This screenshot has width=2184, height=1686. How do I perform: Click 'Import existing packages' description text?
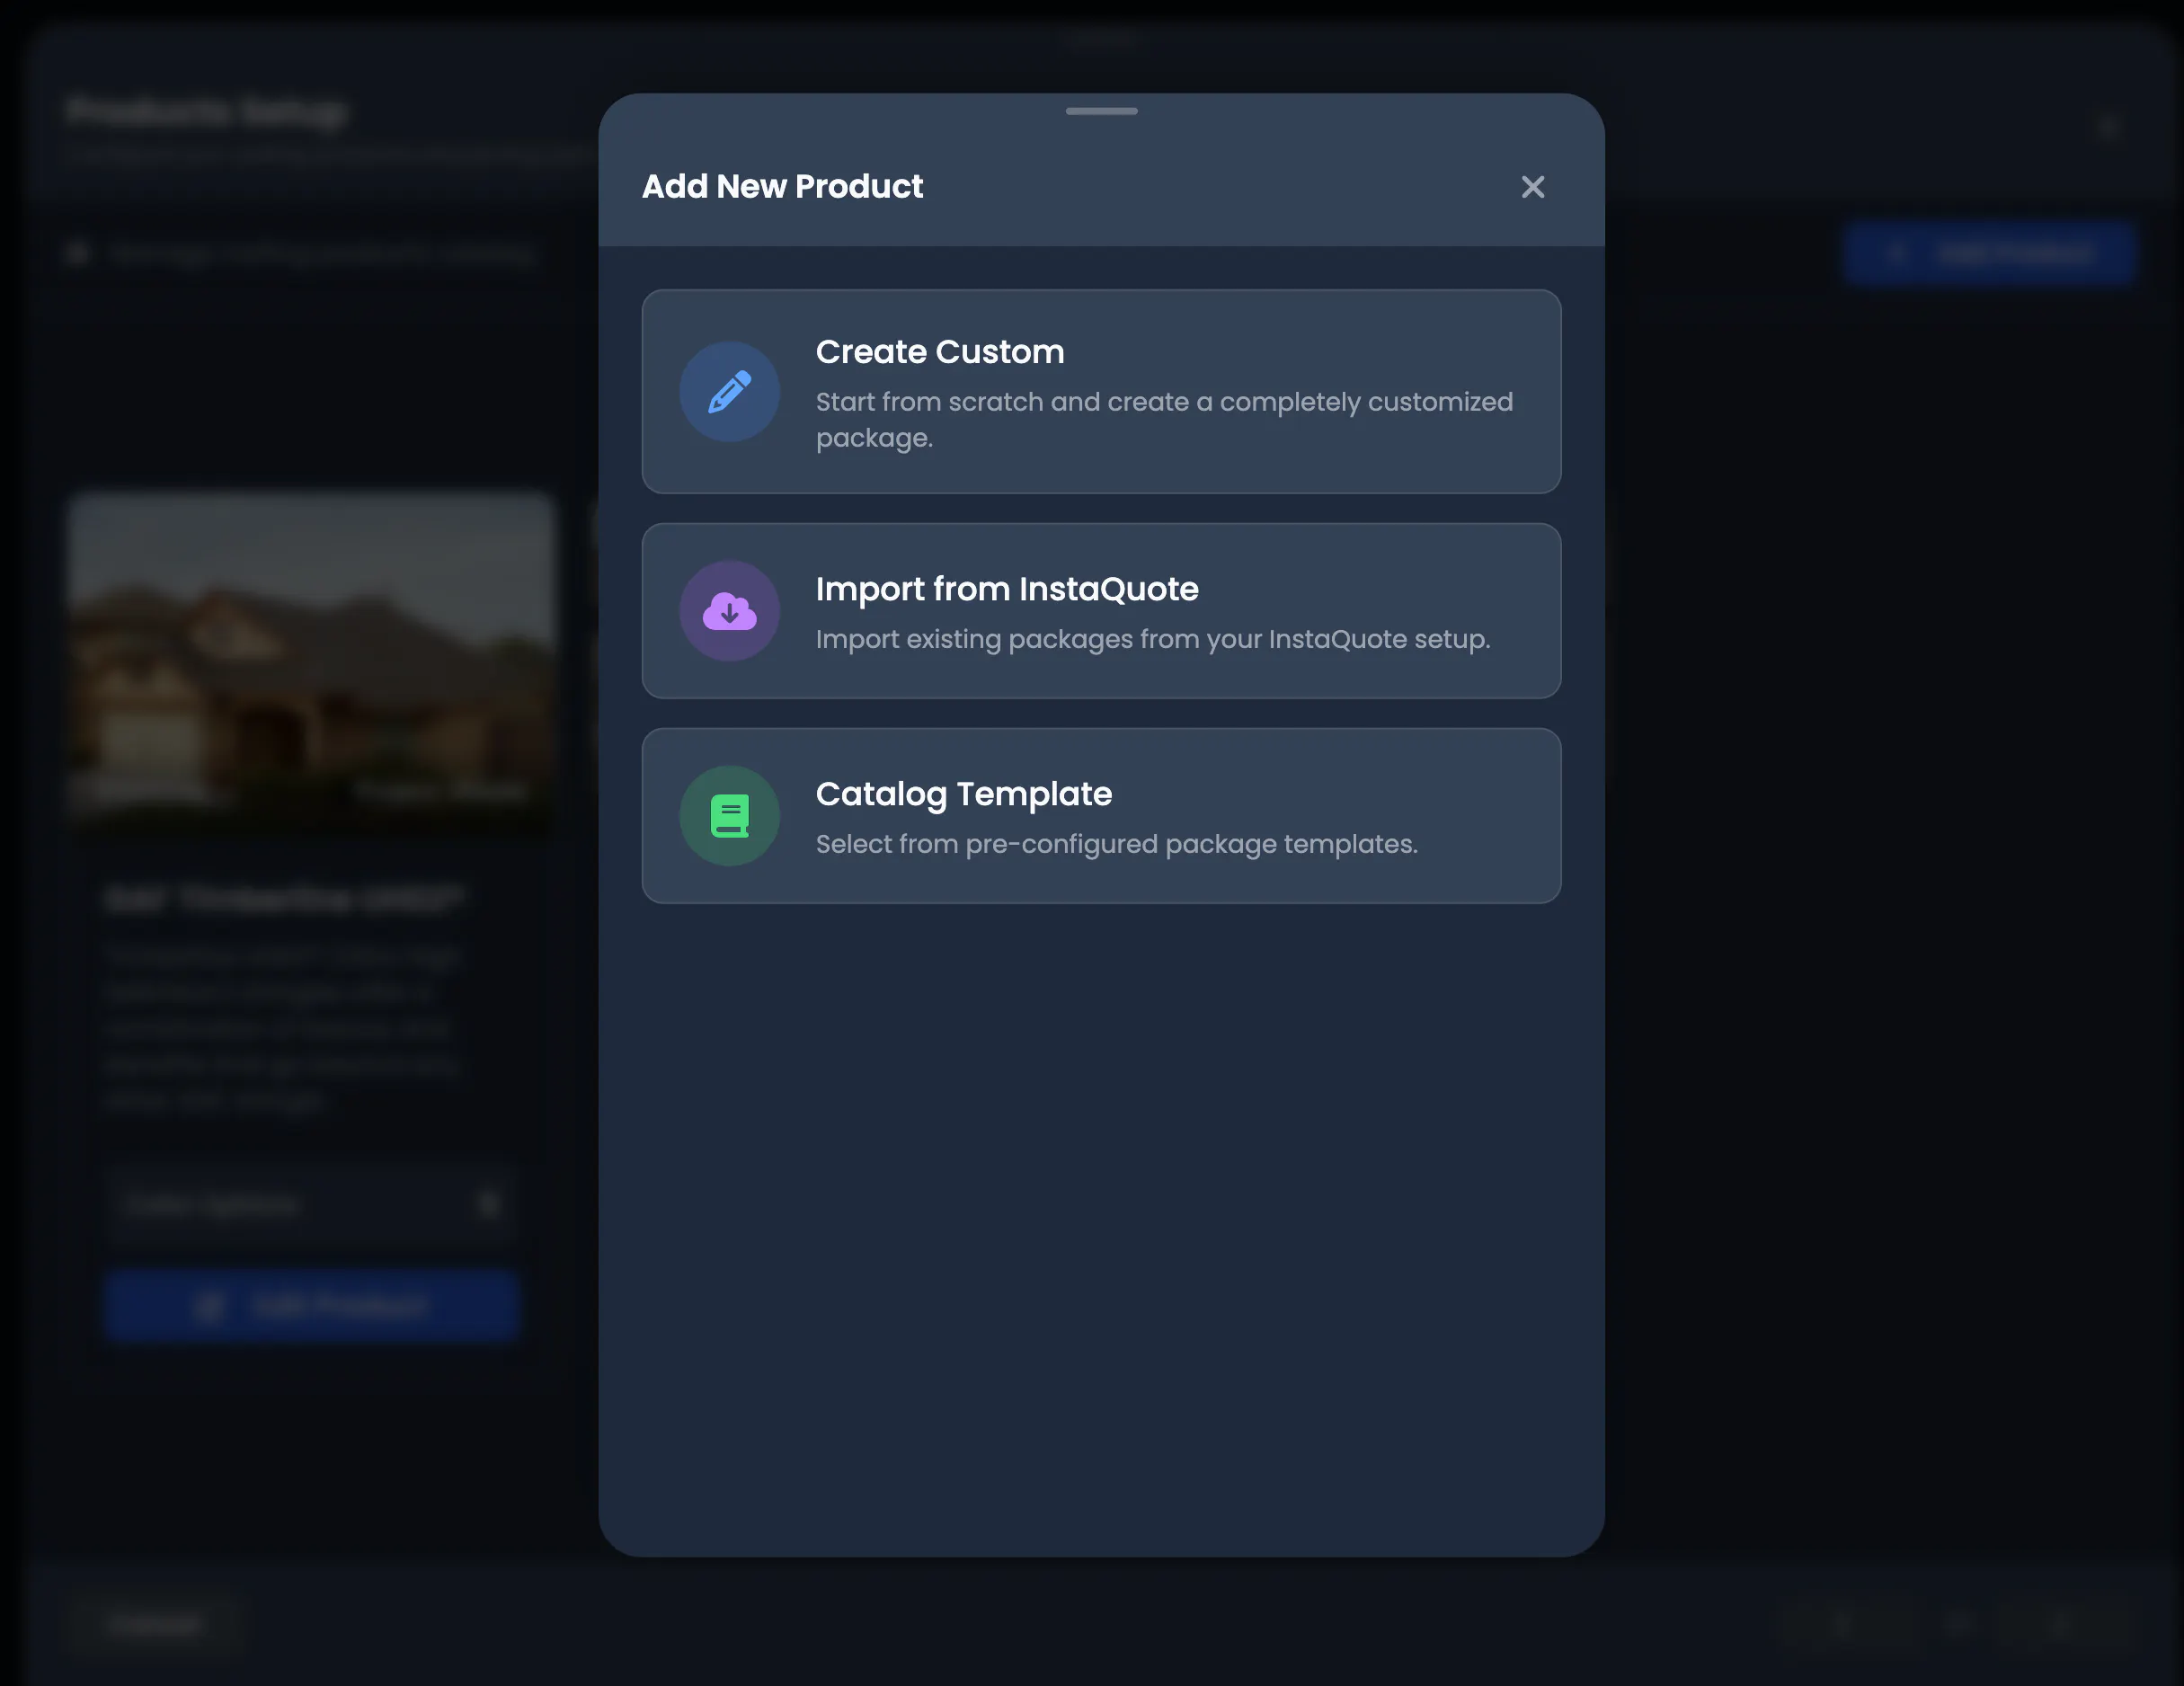pyautogui.click(x=1152, y=639)
